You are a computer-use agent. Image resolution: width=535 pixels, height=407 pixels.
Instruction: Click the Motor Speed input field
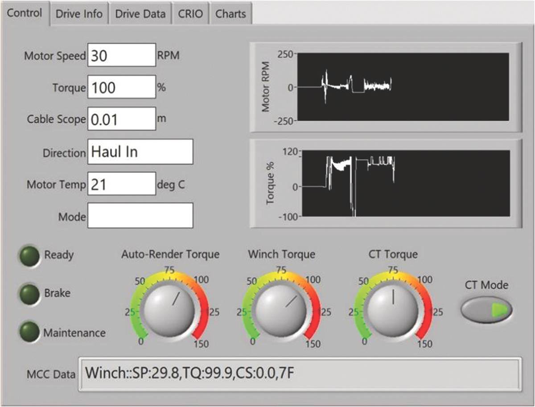[x=122, y=55]
